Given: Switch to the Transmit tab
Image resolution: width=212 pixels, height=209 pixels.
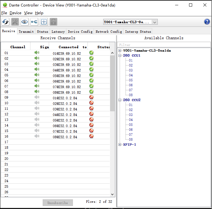Looking at the screenshot, I should [26, 32].
